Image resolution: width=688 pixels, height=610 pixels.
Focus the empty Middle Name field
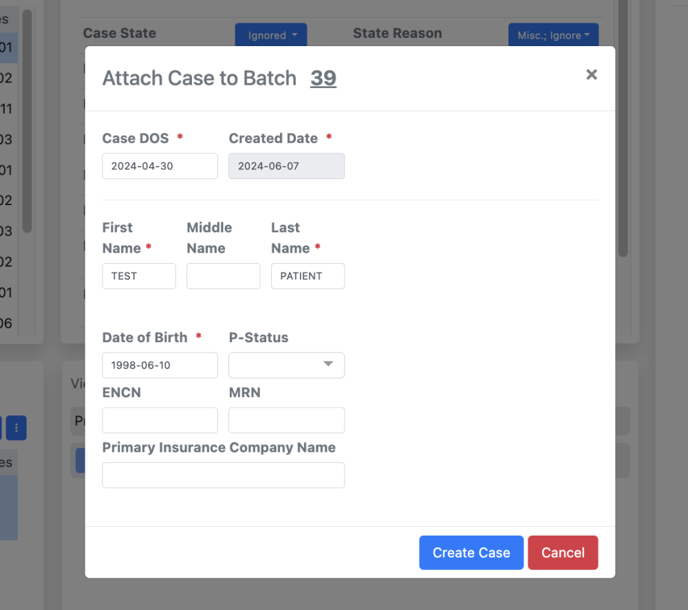coord(223,275)
